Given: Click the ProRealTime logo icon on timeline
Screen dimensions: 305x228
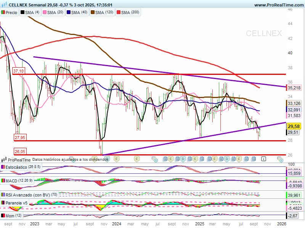Looking at the screenshot, I should click(4, 160).
